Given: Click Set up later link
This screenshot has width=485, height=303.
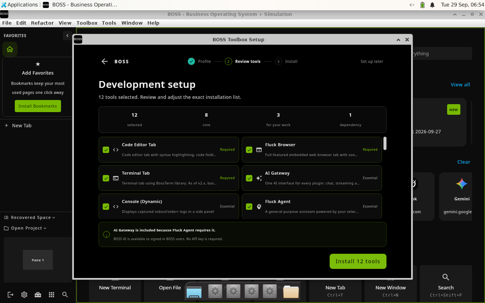Looking at the screenshot, I should [372, 61].
